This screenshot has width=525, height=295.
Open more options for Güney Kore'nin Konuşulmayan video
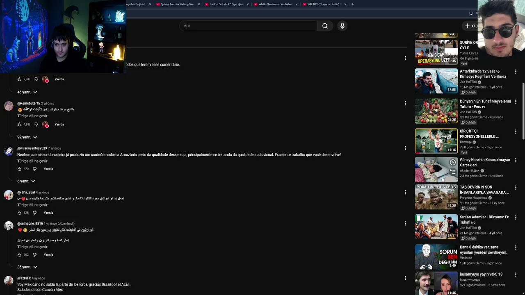pyautogui.click(x=516, y=160)
